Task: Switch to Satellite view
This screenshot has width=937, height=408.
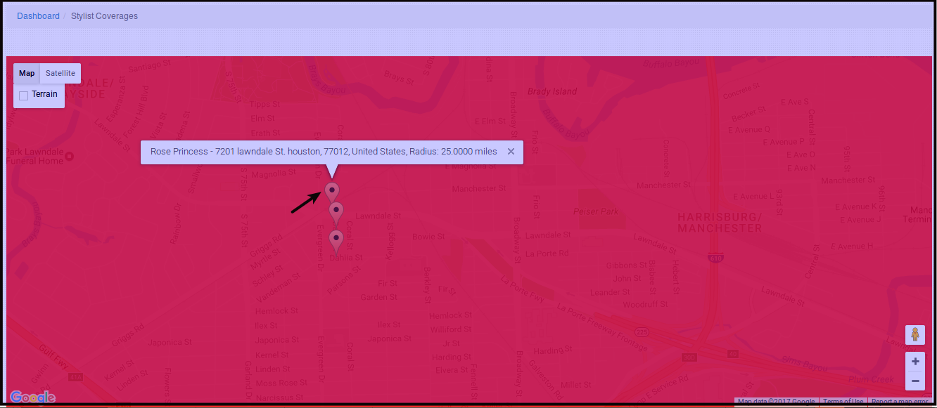Action: [x=60, y=73]
